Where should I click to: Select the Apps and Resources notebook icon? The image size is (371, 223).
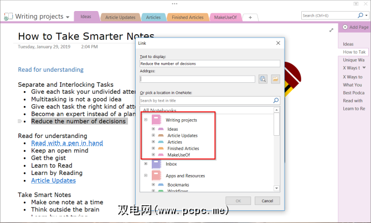(x=156, y=176)
